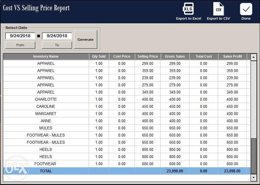Click the To date picker button
The height and width of the screenshot is (185, 260).
tap(57, 45)
